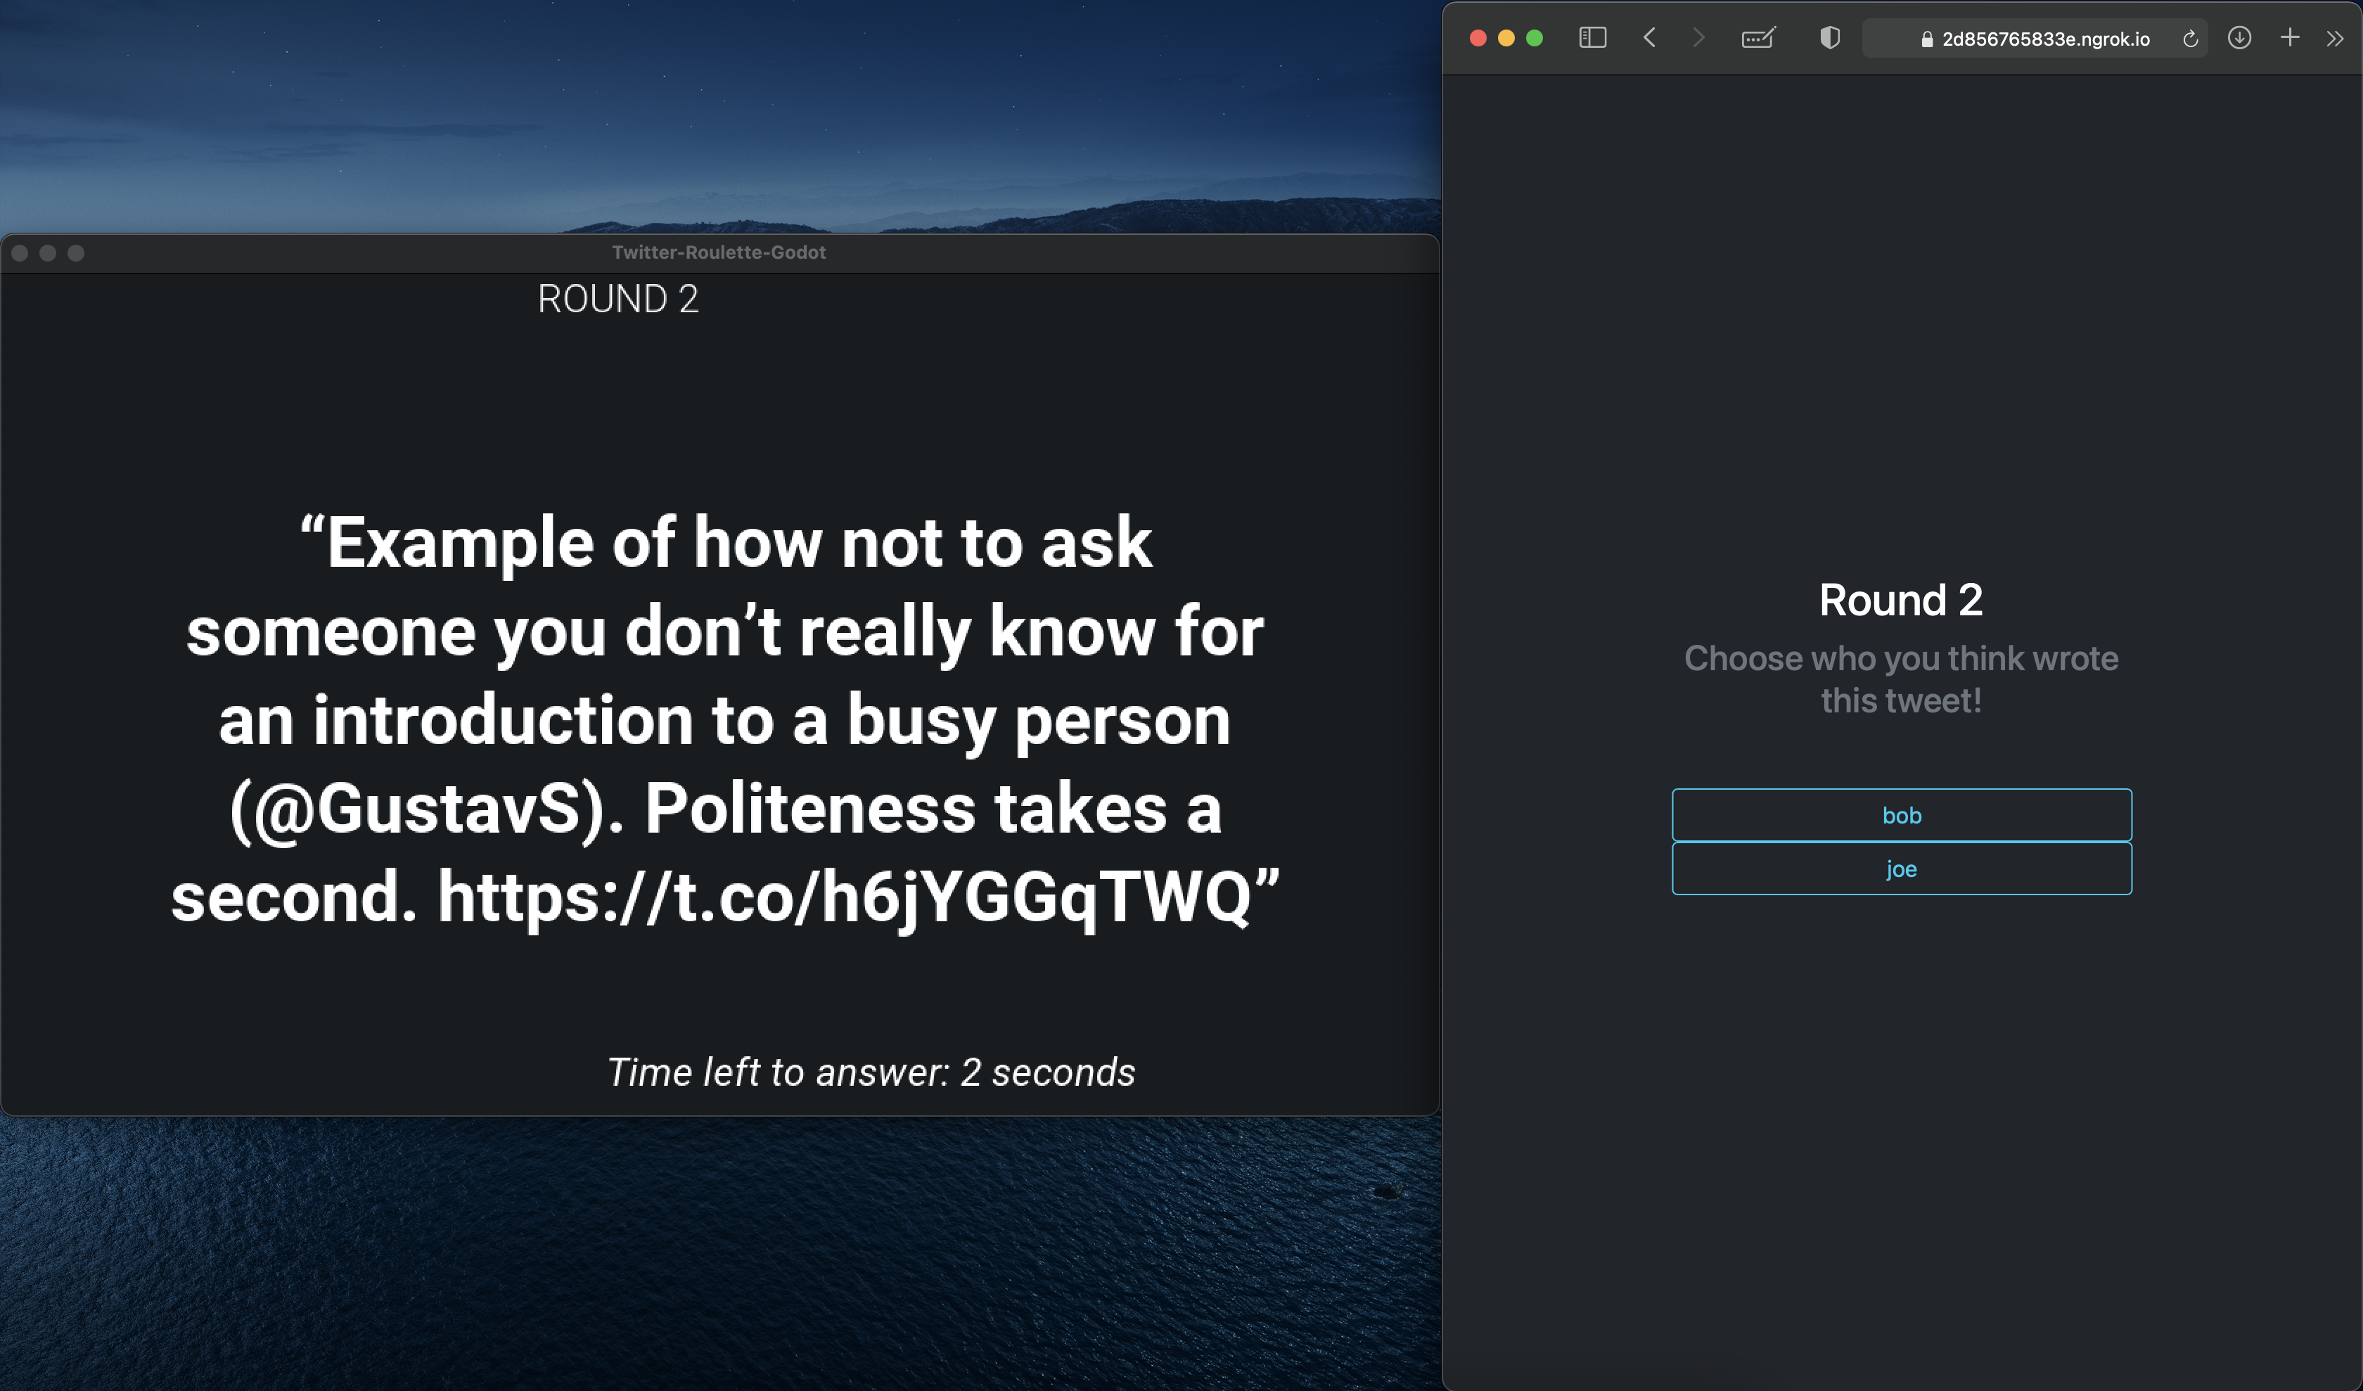Choose bob as the tweet author
This screenshot has width=2363, height=1391.
[1901, 814]
